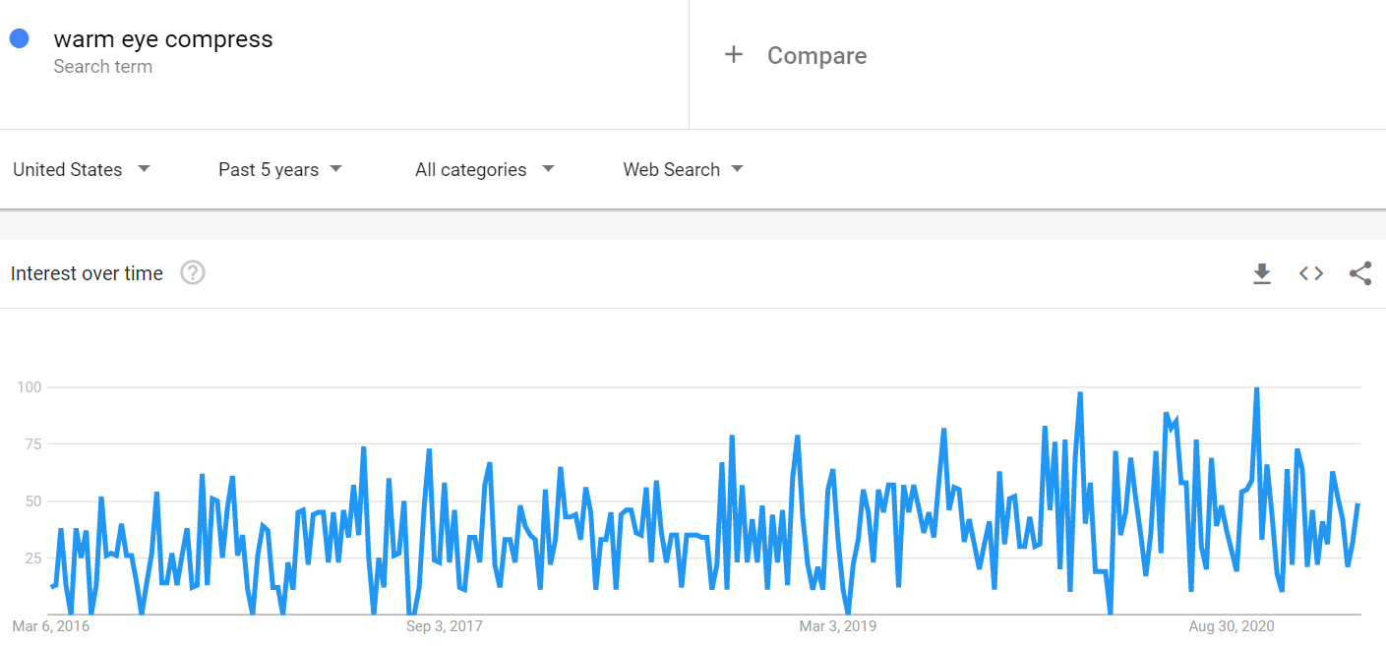Click the help icon next to Interest over time
This screenshot has width=1386, height=646.
click(193, 273)
